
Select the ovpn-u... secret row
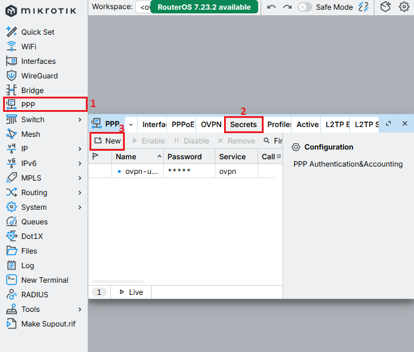181,171
